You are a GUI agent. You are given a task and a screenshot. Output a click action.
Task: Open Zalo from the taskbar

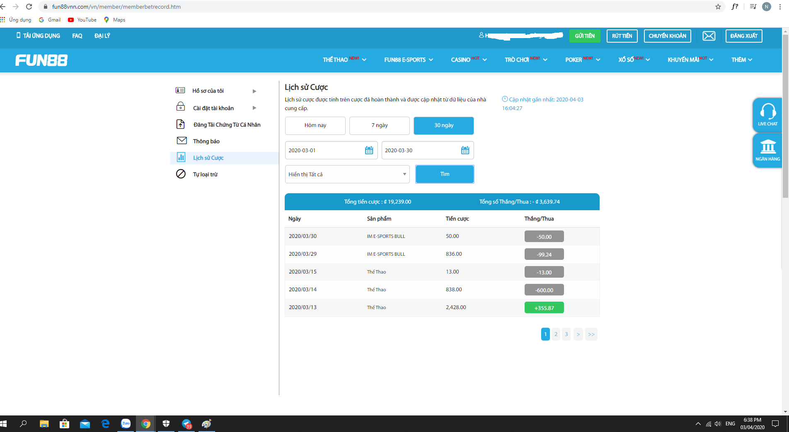(126, 424)
